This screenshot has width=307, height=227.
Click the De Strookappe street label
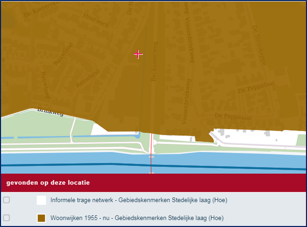[259, 45]
